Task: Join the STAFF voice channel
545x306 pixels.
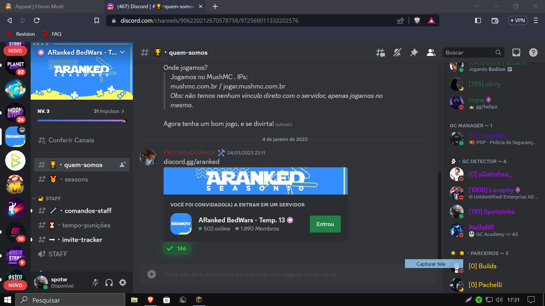Action: 82,254
